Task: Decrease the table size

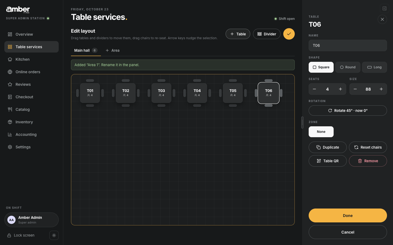Action: pos(355,89)
